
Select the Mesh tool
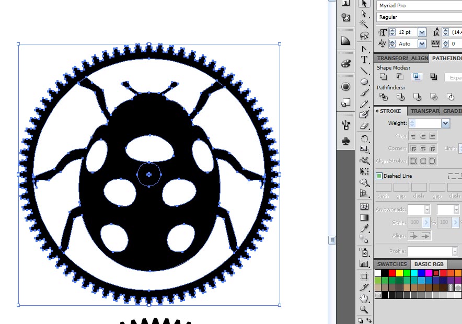(364, 206)
